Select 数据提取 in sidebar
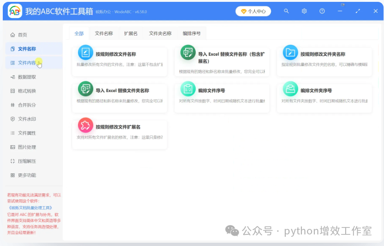The image size is (384, 246). (x=34, y=77)
